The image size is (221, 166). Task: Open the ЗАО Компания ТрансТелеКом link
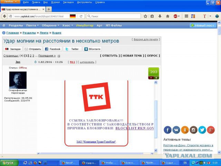pos(96,142)
